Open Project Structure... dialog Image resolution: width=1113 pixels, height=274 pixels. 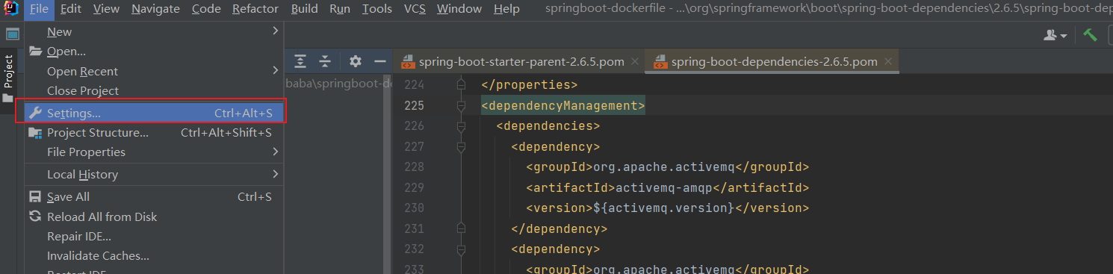[x=154, y=132]
